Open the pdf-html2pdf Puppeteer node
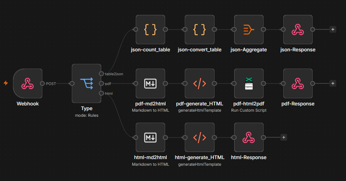The image size is (346, 181). click(x=249, y=83)
